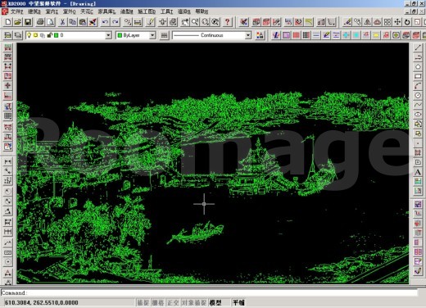Toggle 栅格 grid display in status bar
This screenshot has height=308, width=426.
point(158,302)
